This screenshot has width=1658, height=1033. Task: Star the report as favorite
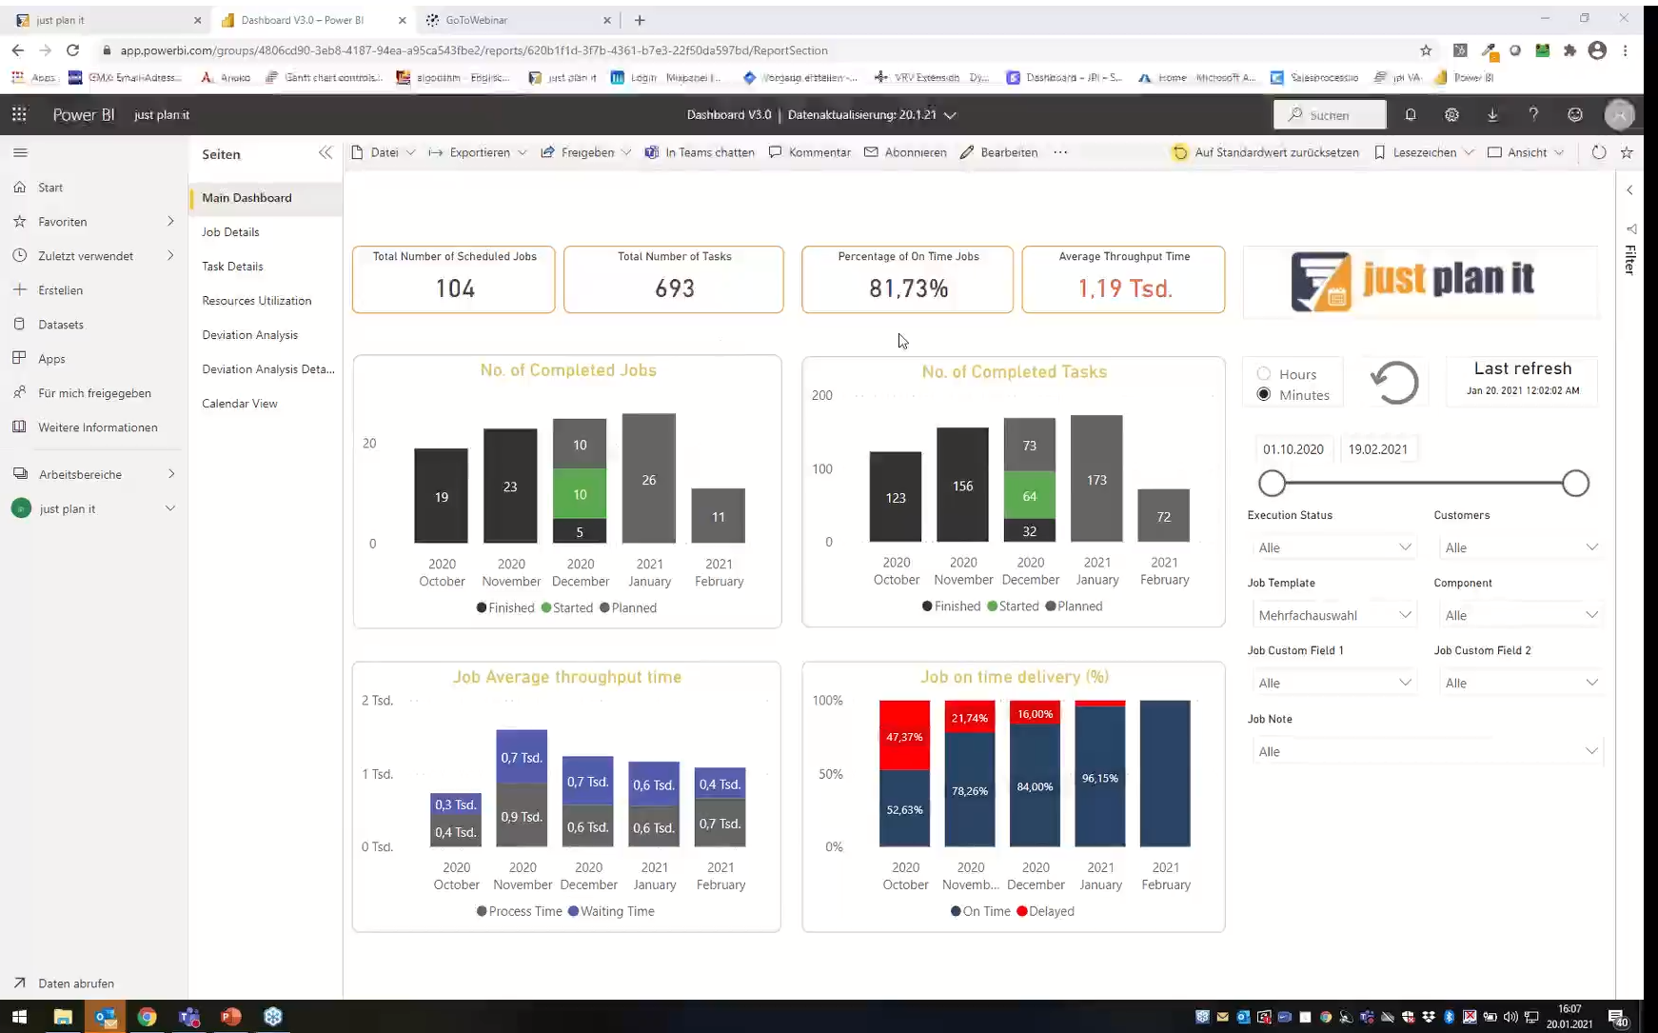click(1627, 152)
